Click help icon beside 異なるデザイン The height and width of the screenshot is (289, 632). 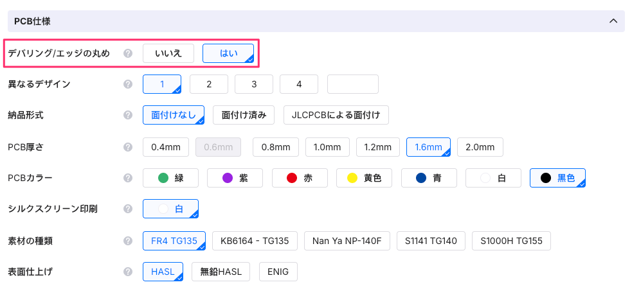coord(128,84)
